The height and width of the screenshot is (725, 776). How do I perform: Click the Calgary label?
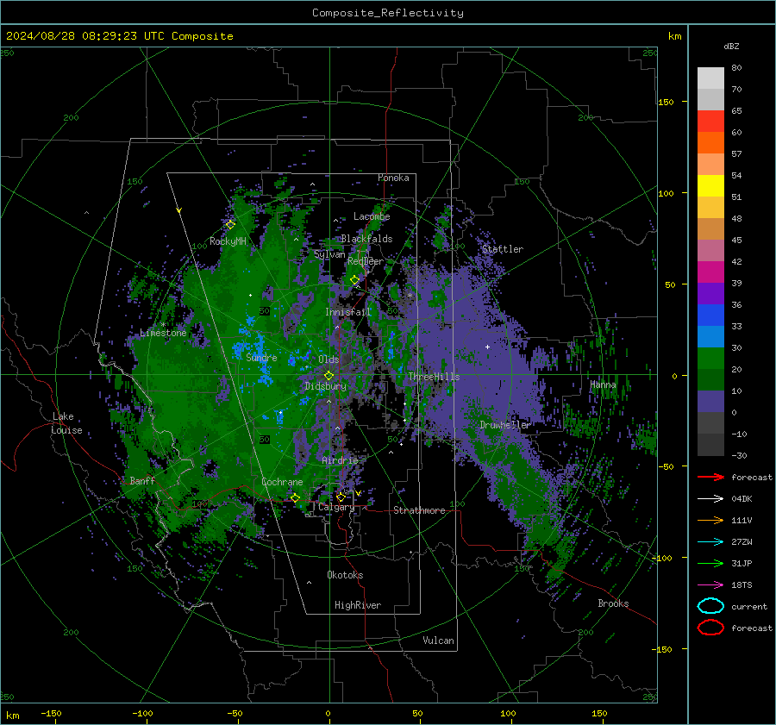click(x=336, y=507)
